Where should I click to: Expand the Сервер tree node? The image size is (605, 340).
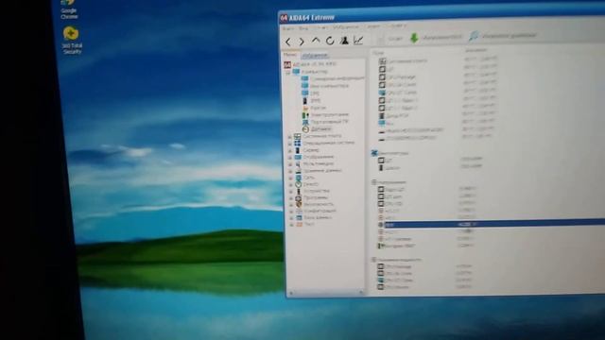(290, 151)
